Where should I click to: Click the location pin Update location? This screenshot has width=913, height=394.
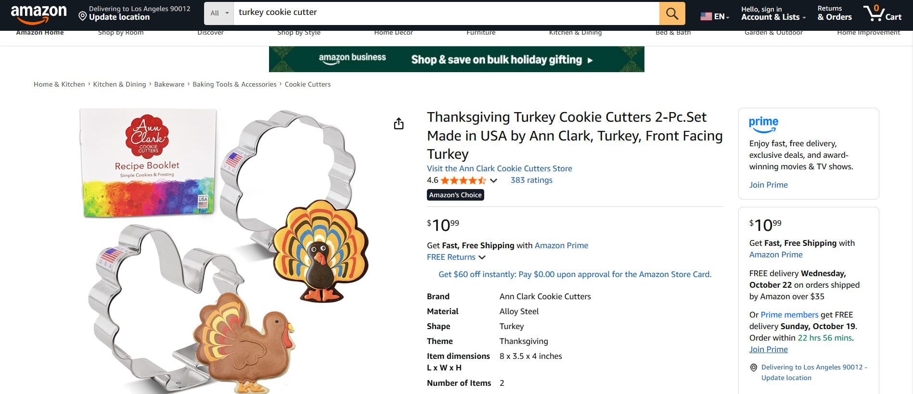click(x=114, y=13)
